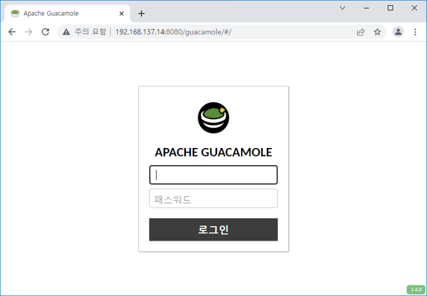
Task: Open the Chrome three-dot menu
Action: pos(415,32)
